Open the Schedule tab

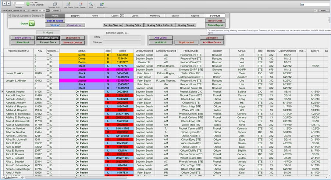[x=215, y=15]
